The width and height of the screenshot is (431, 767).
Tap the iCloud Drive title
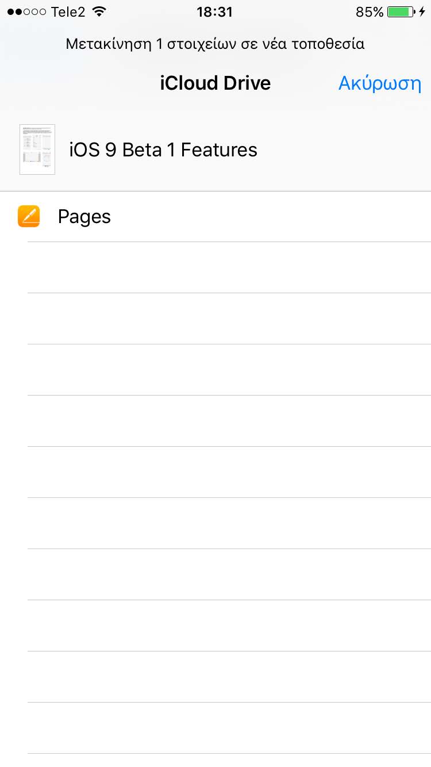pyautogui.click(x=215, y=83)
